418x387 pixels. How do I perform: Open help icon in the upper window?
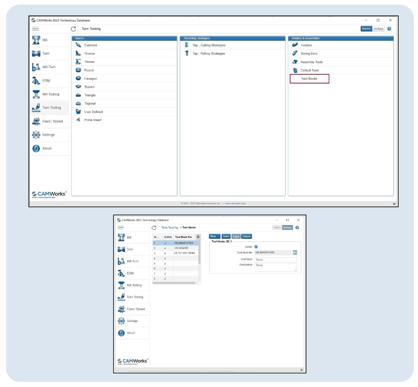coord(389,29)
